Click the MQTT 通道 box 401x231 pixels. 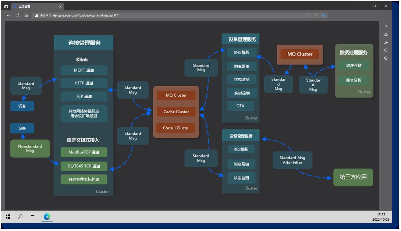[84, 70]
